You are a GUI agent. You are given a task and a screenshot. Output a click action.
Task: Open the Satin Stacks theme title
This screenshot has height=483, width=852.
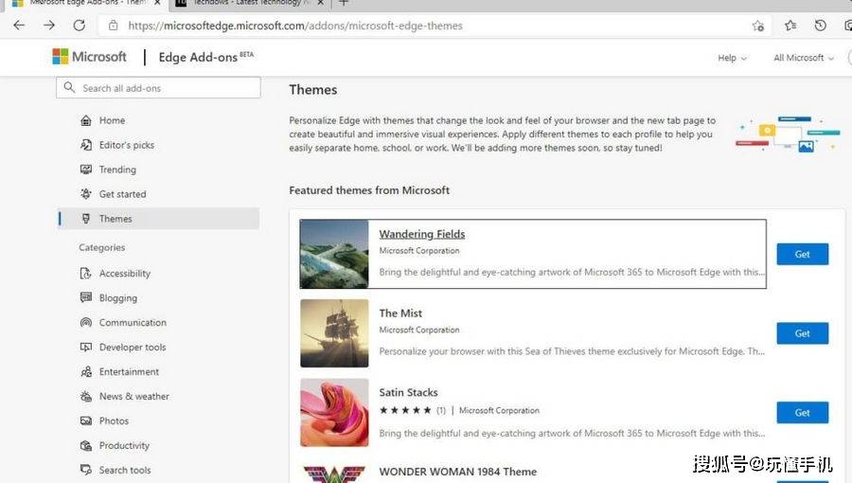point(408,392)
